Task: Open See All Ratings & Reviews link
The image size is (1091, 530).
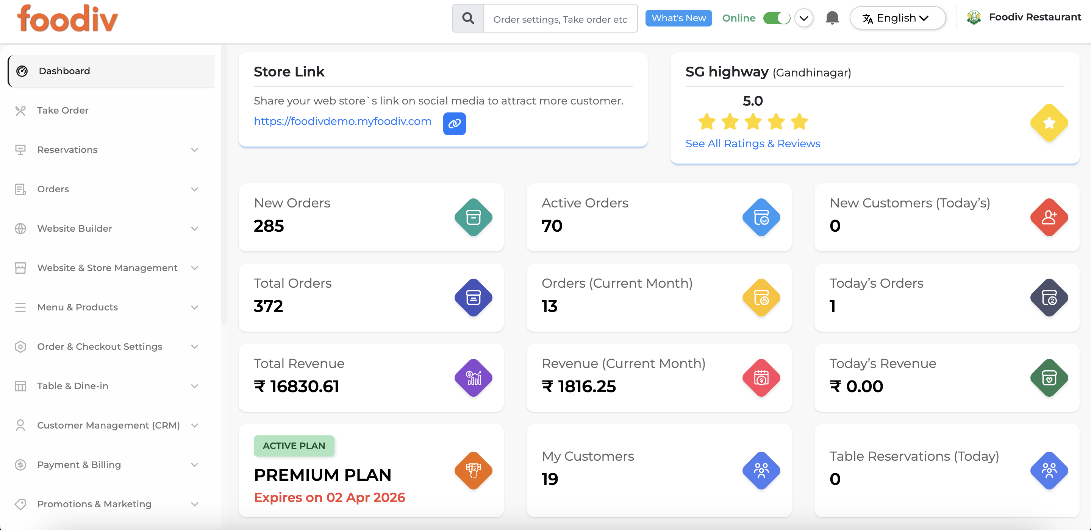Action: click(x=753, y=143)
